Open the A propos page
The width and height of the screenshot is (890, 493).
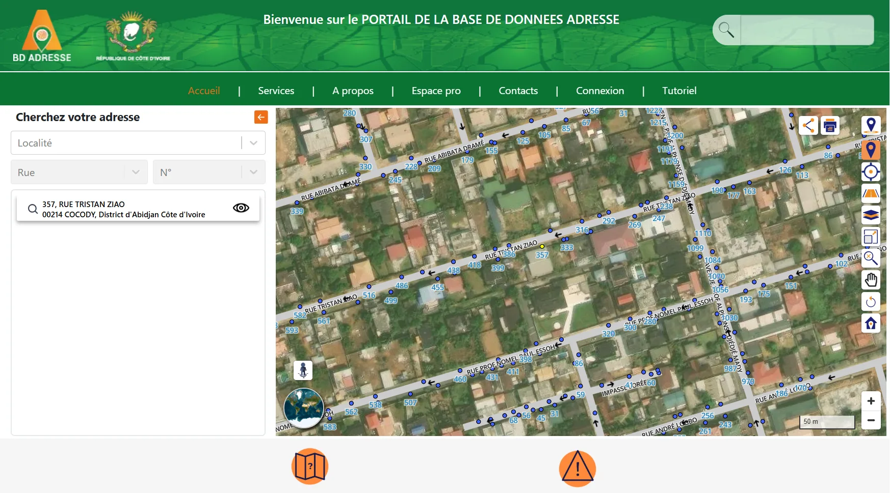pyautogui.click(x=353, y=91)
